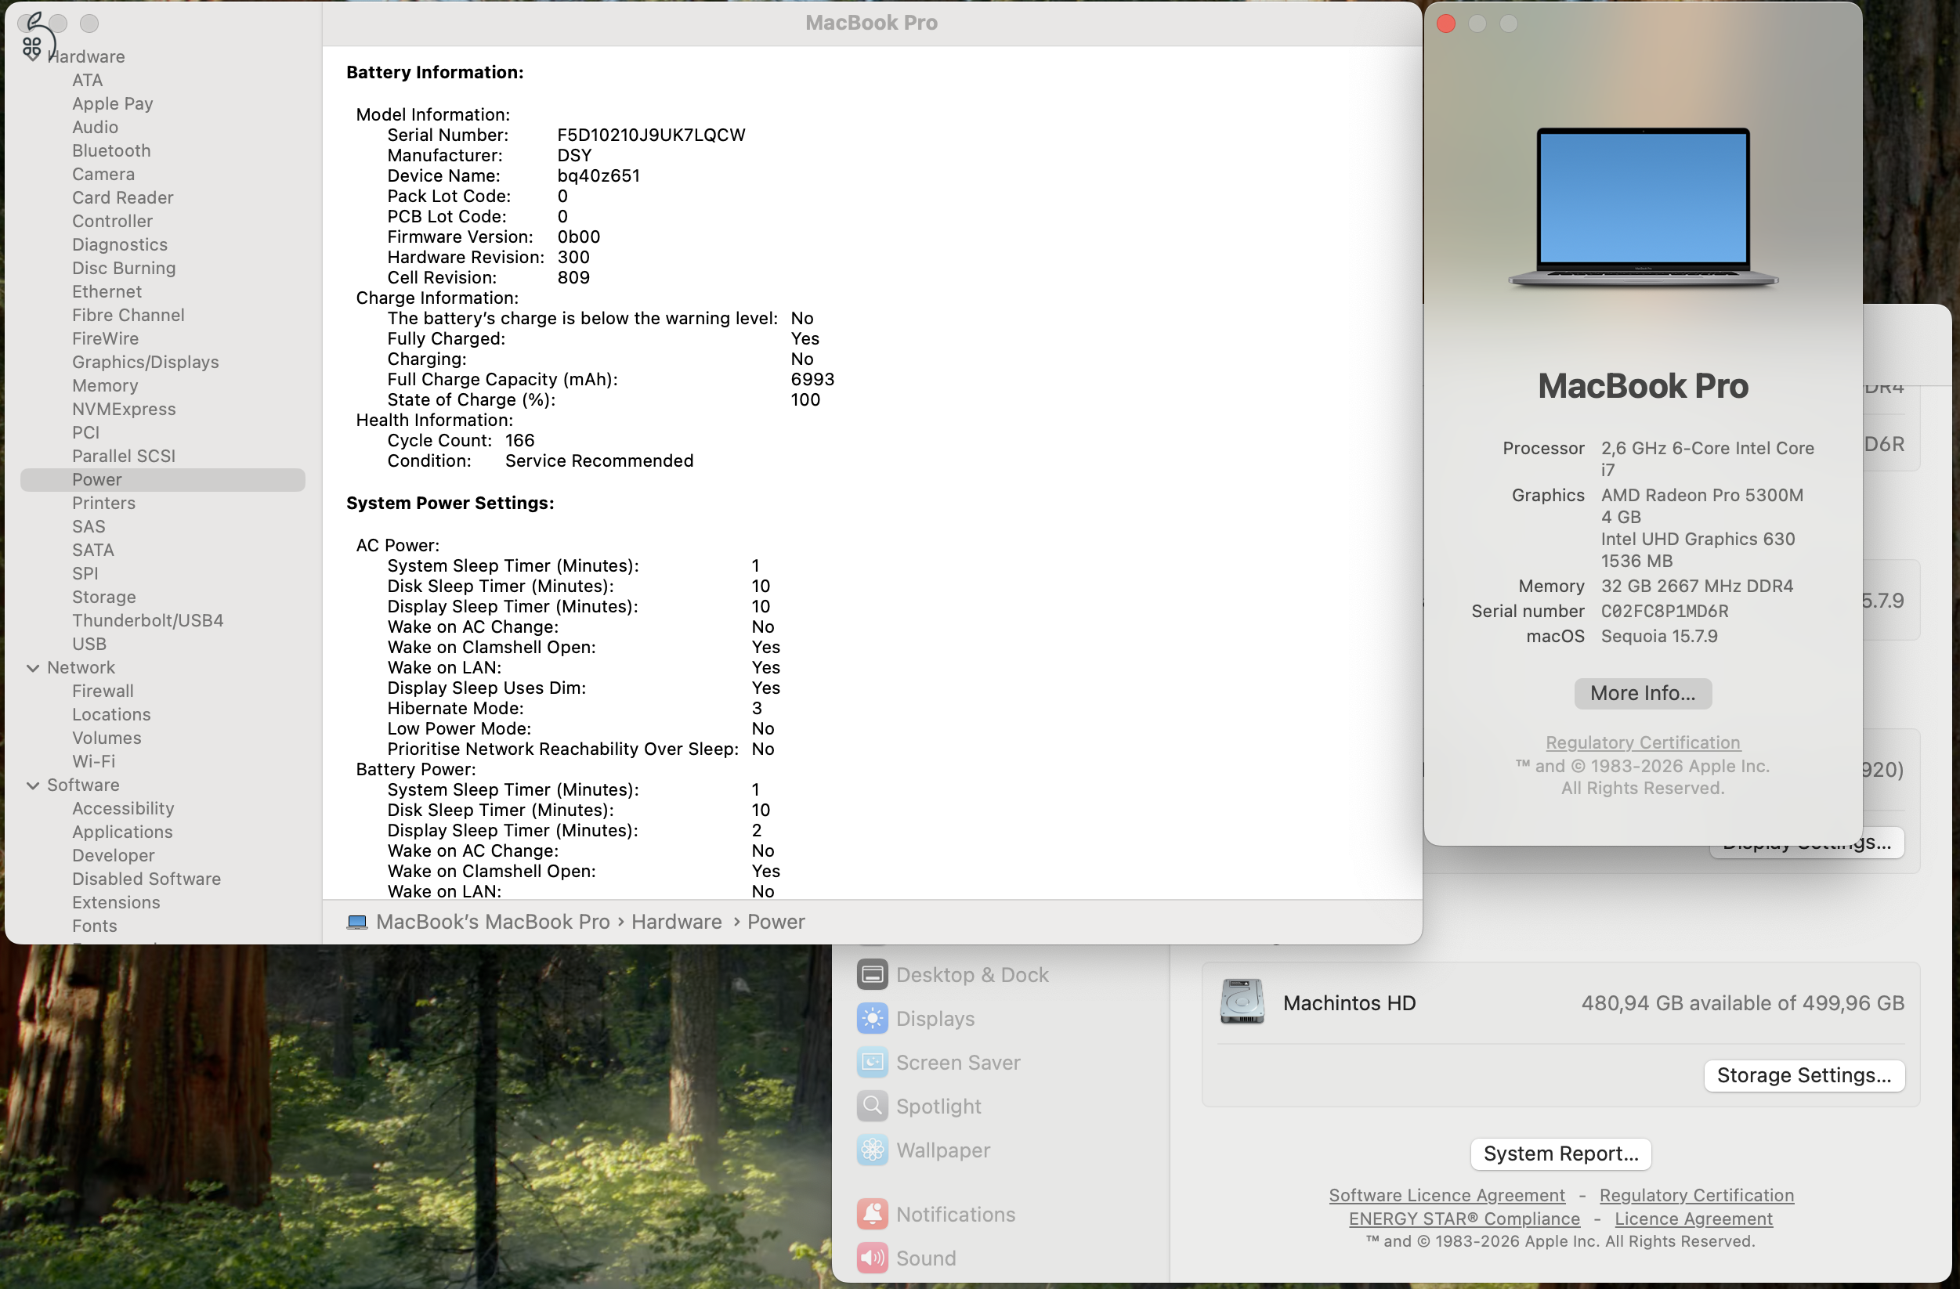The image size is (1960, 1289).
Task: Select Locations under Network
Action: pos(112,714)
